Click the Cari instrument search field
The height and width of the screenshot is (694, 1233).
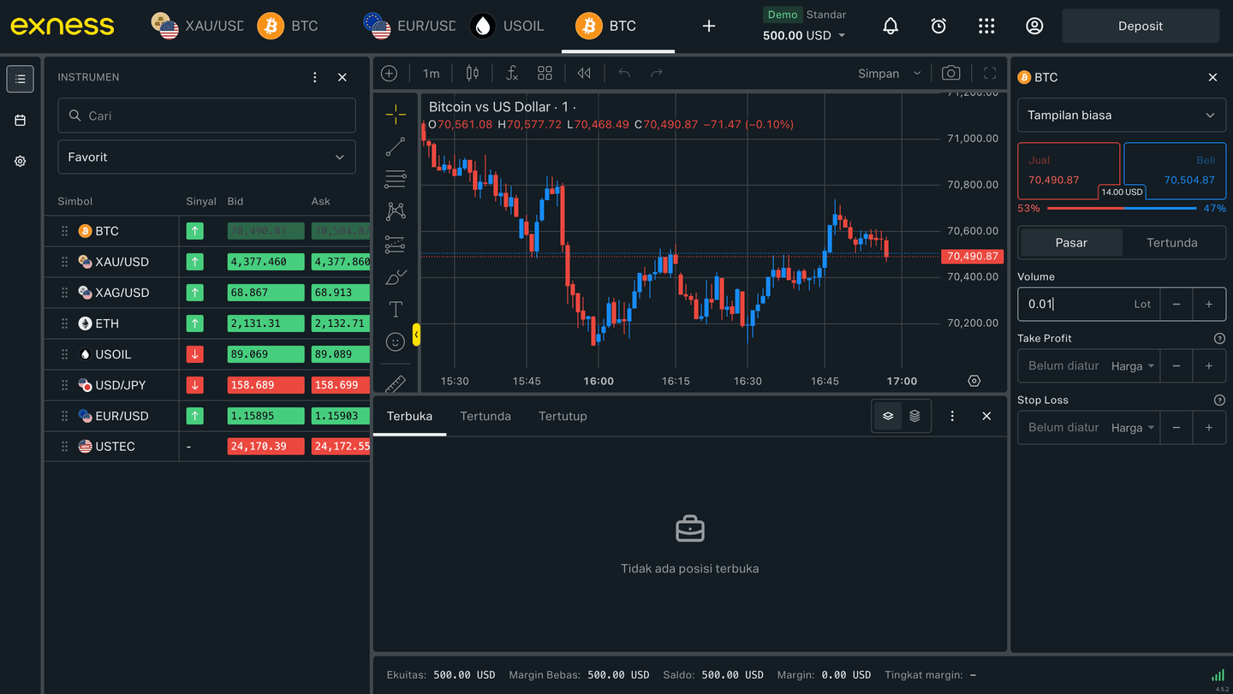[206, 116]
